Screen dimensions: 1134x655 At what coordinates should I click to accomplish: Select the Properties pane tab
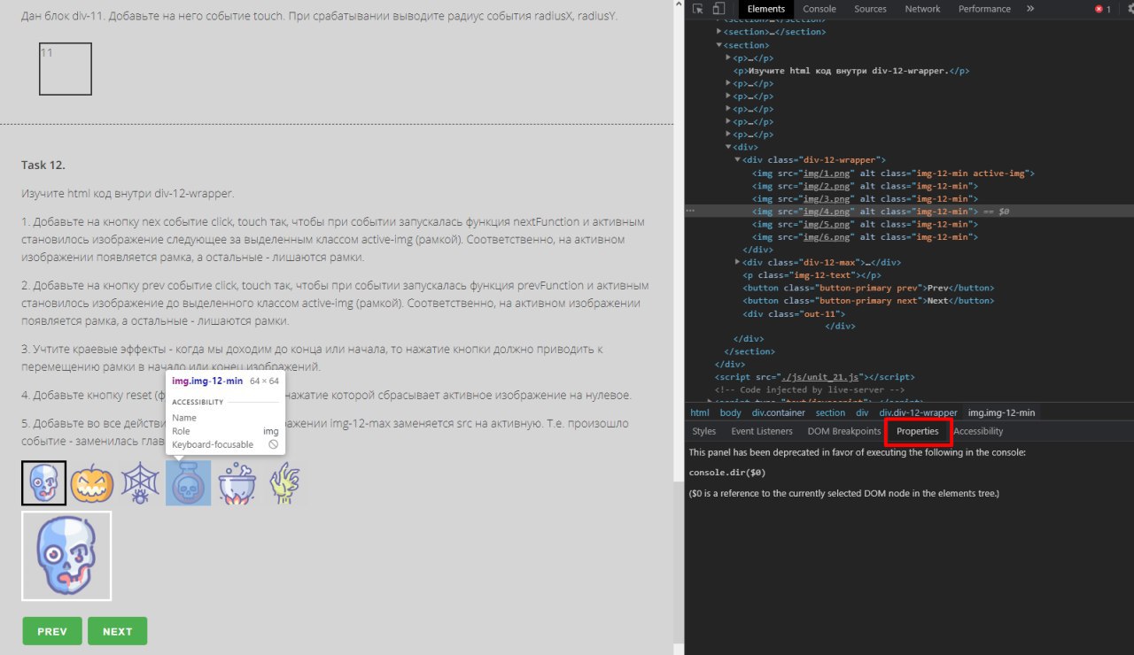click(918, 431)
